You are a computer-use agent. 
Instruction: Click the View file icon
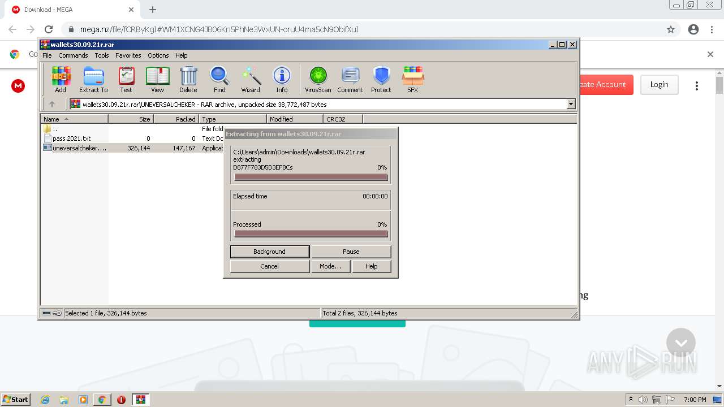click(157, 79)
